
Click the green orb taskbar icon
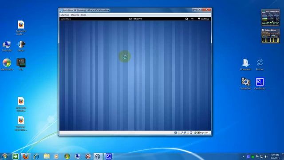[x=67, y=156]
